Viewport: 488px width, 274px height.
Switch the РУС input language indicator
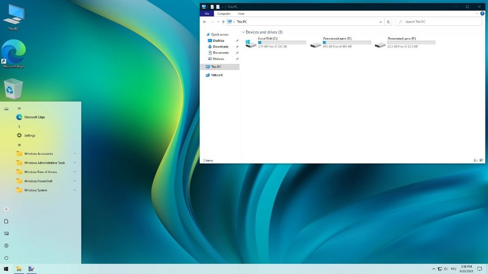[454, 269]
